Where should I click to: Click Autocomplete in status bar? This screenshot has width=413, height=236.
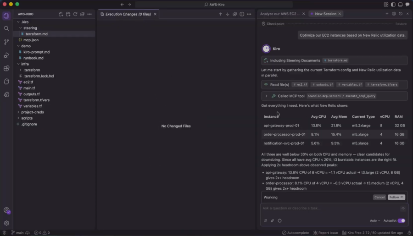(295, 233)
